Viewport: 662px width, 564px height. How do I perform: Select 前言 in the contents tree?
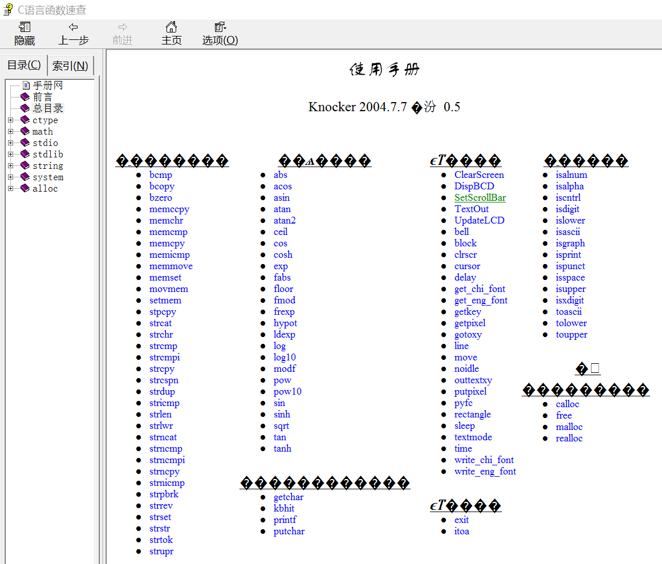(43, 97)
